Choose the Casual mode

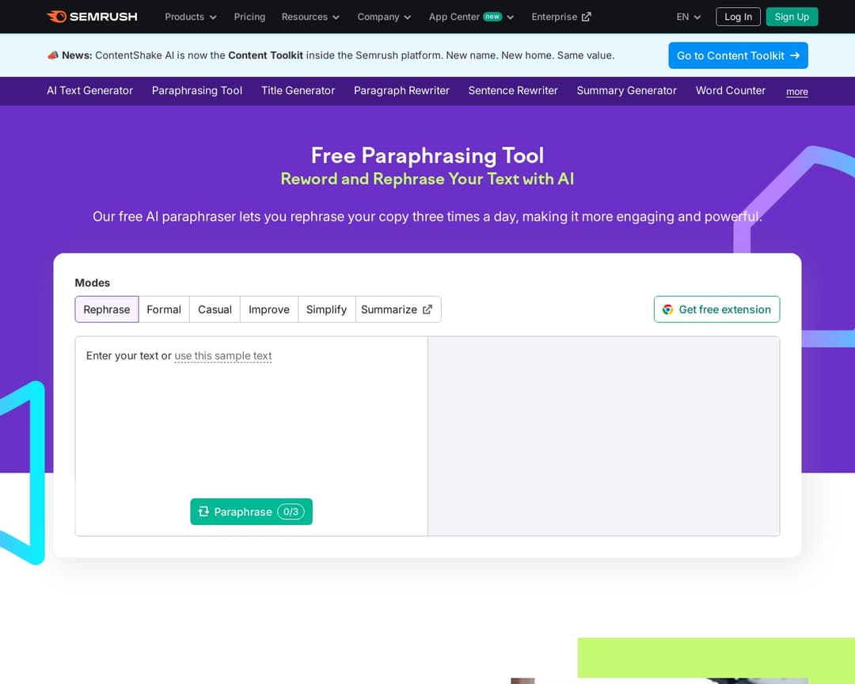215,310
